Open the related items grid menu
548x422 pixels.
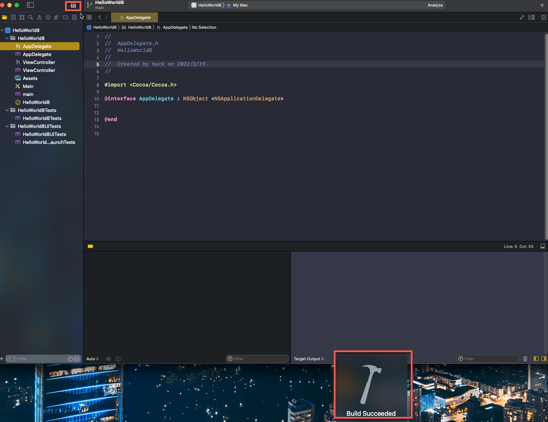click(89, 17)
